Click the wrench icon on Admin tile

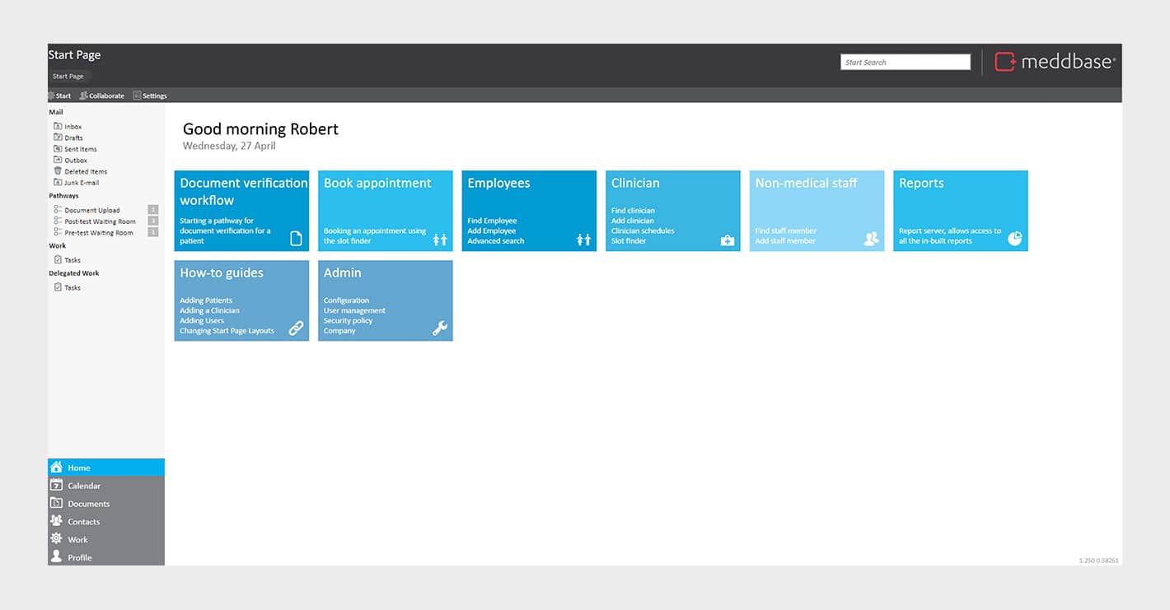point(440,328)
